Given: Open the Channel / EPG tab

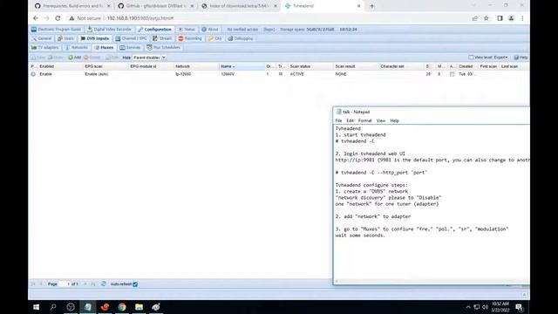Looking at the screenshot, I should 131,38.
